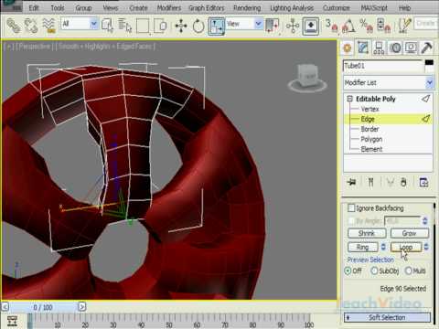439x329 pixels.
Task: Open the object color swatch beside Tube01
Action: pos(429,63)
